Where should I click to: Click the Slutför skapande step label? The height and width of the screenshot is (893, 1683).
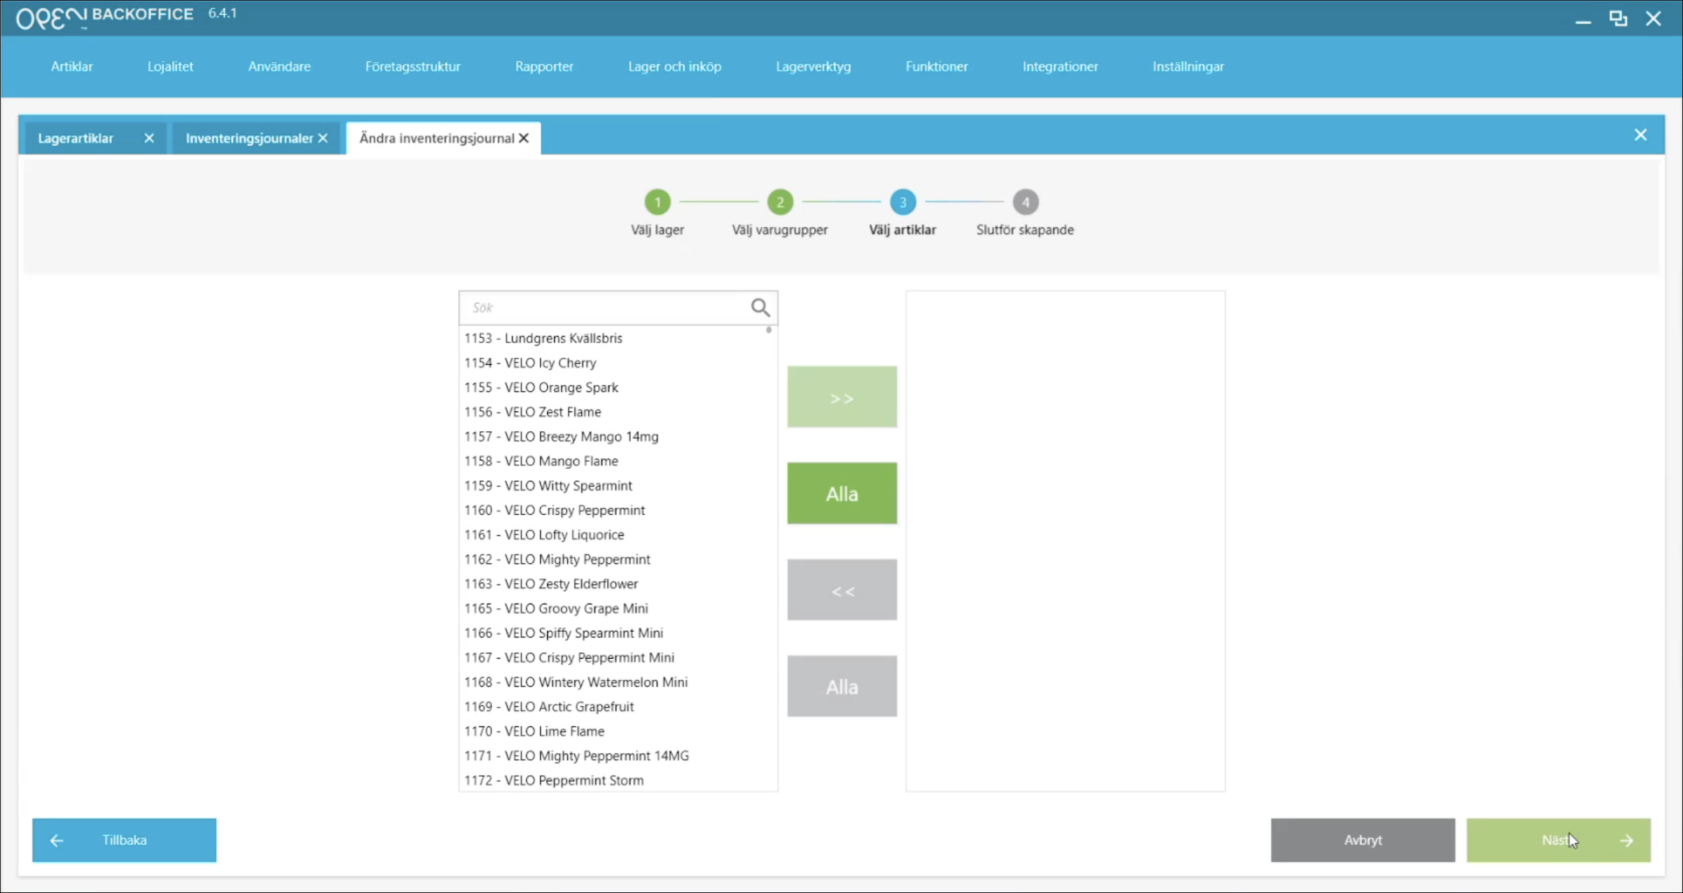pyautogui.click(x=1025, y=229)
